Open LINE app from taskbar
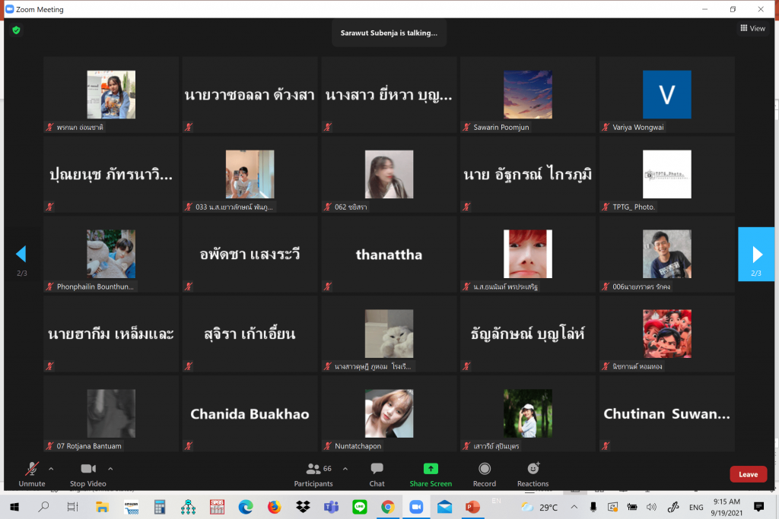The height and width of the screenshot is (519, 779). [x=360, y=507]
